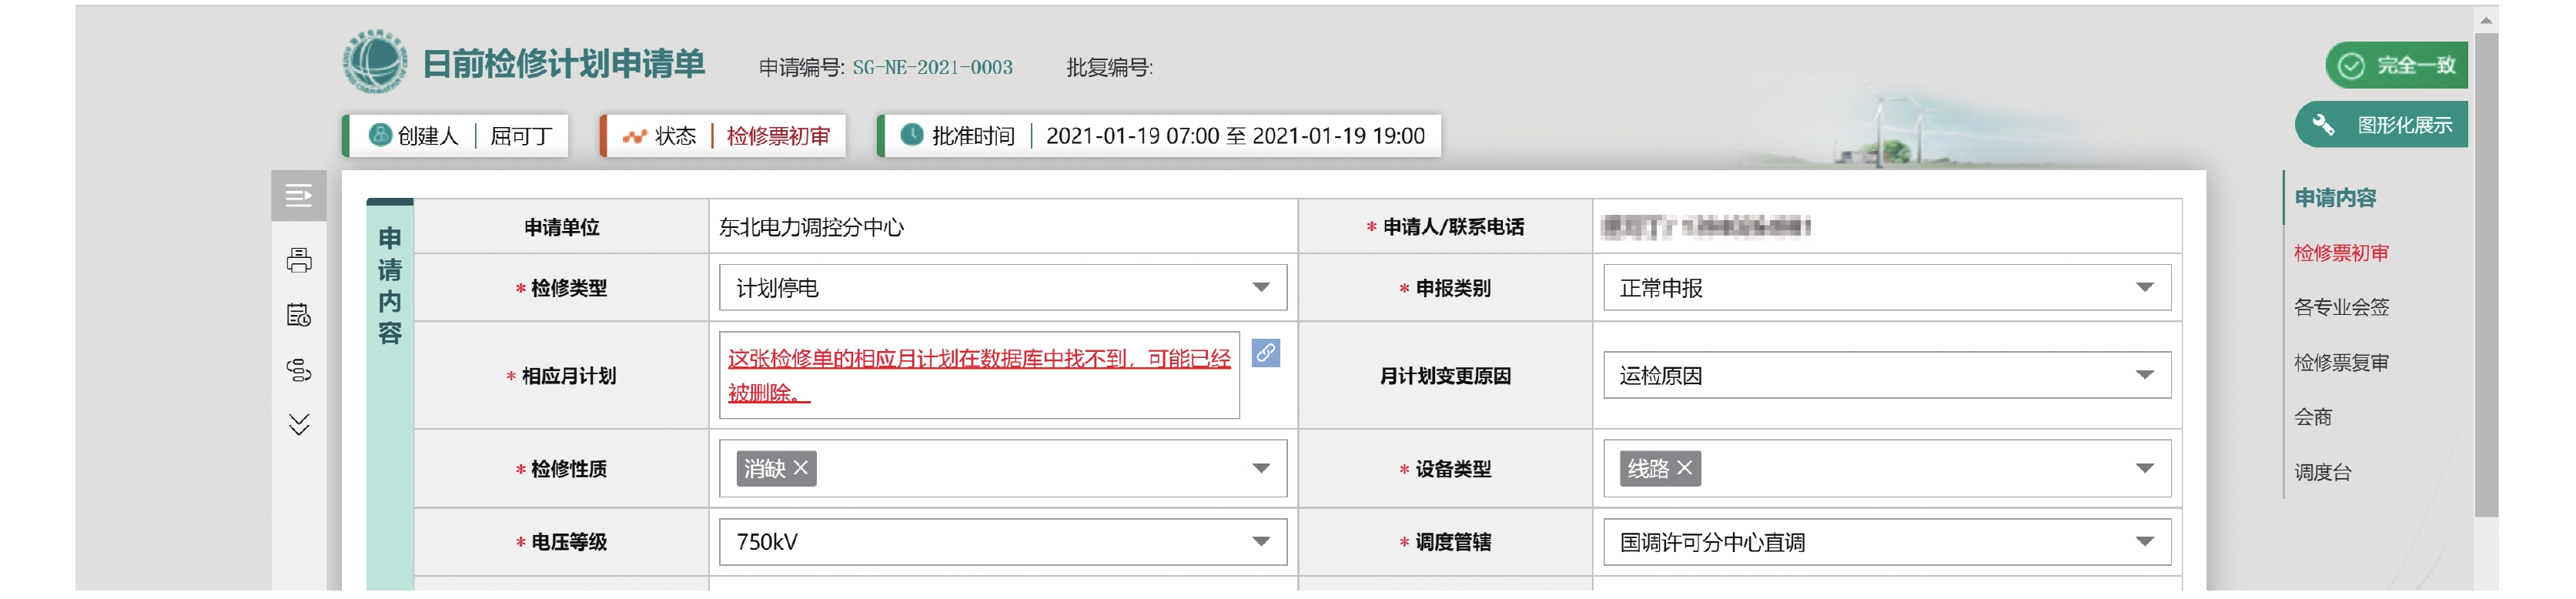Click the 申请内容 vertical section header
This screenshot has width=2576, height=599.
[x=389, y=285]
